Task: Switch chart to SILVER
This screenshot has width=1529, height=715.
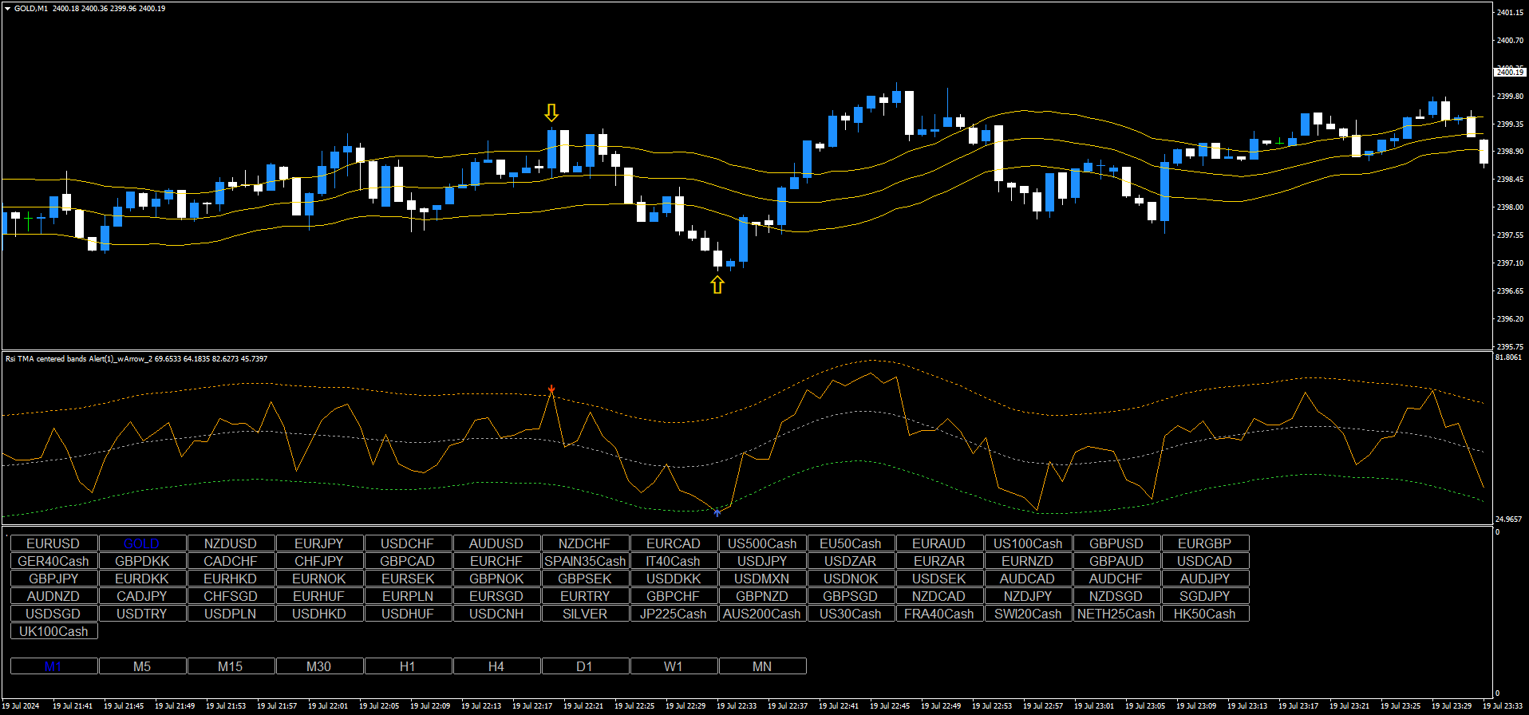Action: [585, 614]
